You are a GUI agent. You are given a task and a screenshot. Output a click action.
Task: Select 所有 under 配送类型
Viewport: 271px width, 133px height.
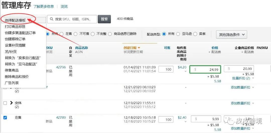click(x=164, y=34)
